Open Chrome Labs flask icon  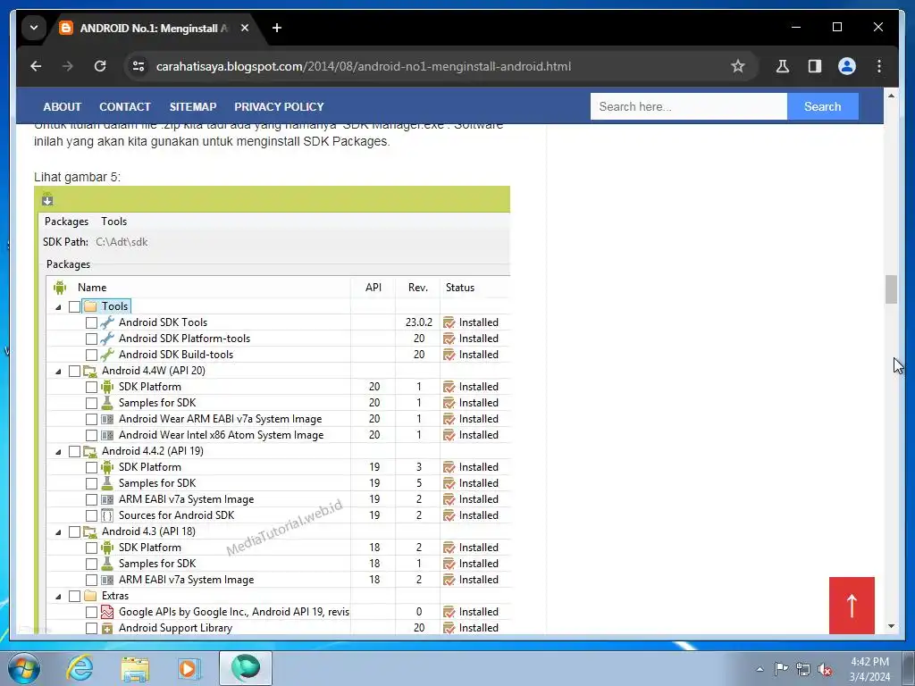783,66
